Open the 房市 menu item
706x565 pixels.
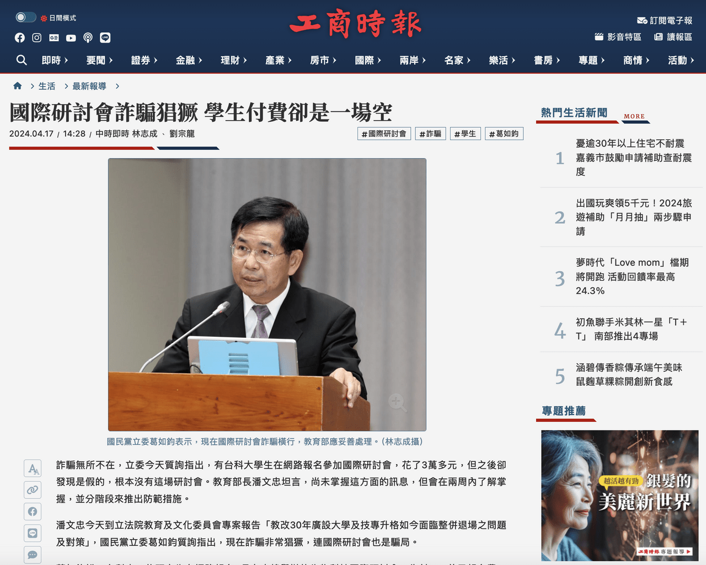[323, 60]
